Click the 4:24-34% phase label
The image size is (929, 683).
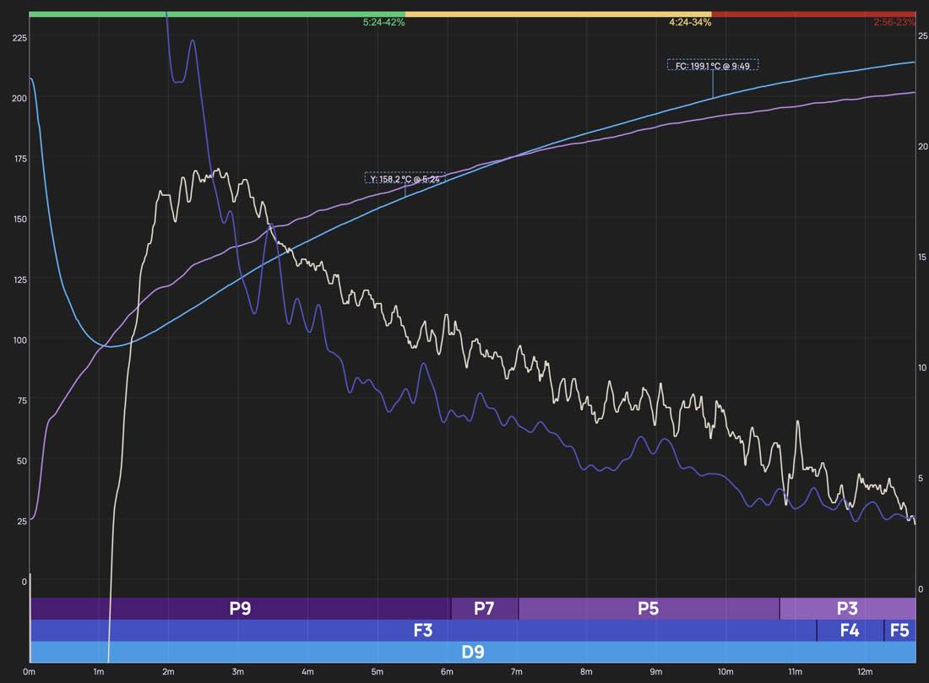[x=690, y=23]
